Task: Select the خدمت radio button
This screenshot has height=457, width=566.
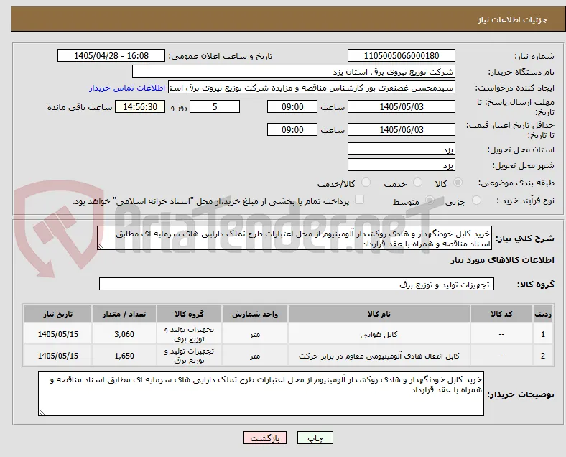Action: (x=417, y=183)
